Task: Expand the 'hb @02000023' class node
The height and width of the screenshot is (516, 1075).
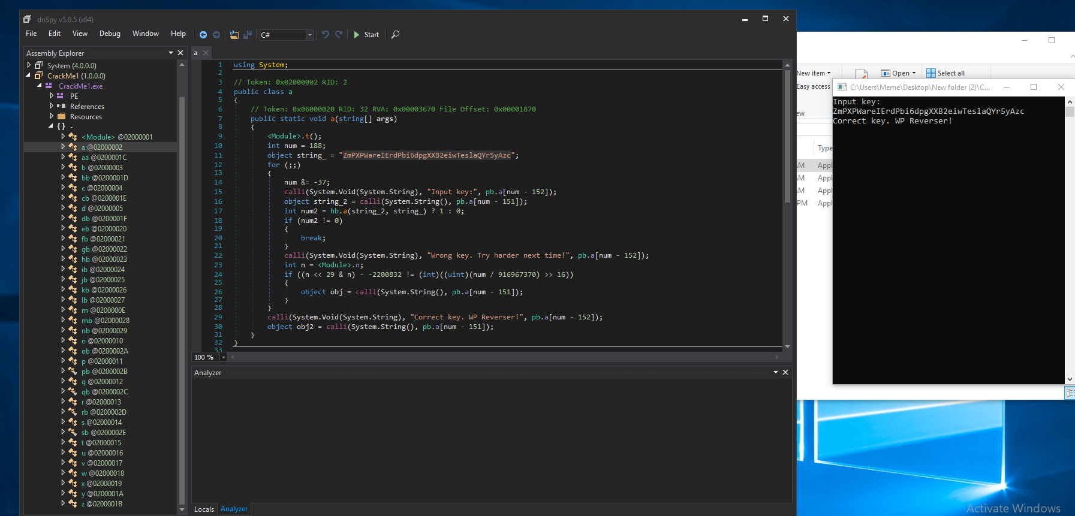Action: 63,259
